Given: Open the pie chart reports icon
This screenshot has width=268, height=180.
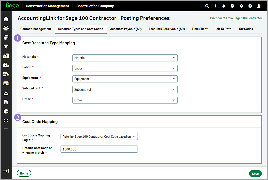Looking at the screenshot, I should [x=6, y=111].
